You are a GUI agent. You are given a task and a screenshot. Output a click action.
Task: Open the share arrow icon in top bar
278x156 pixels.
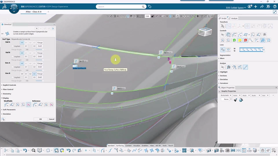coord(262,7)
